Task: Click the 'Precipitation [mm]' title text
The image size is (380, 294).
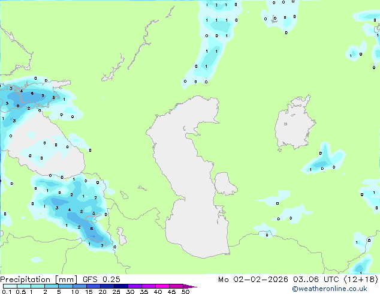Action: [x=39, y=280]
